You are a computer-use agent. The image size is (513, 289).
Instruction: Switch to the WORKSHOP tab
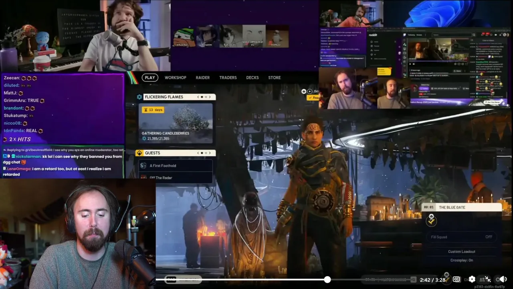click(175, 77)
